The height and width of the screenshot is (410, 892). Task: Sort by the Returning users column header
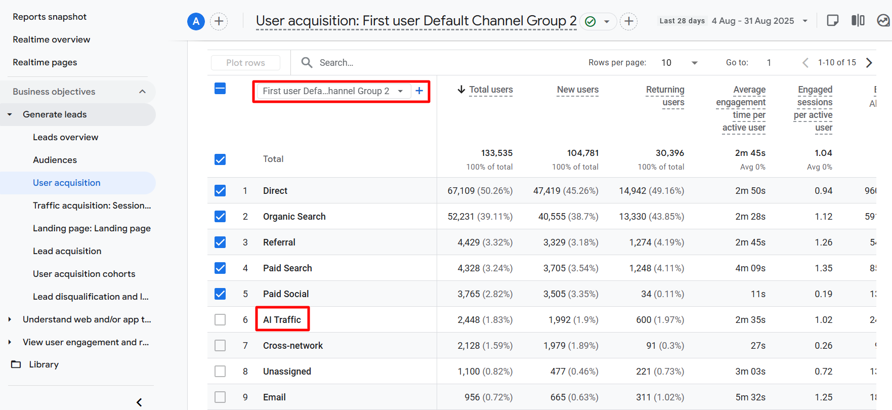coord(665,96)
